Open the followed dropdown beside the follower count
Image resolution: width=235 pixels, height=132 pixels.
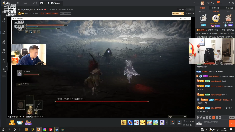(x=189, y=9)
